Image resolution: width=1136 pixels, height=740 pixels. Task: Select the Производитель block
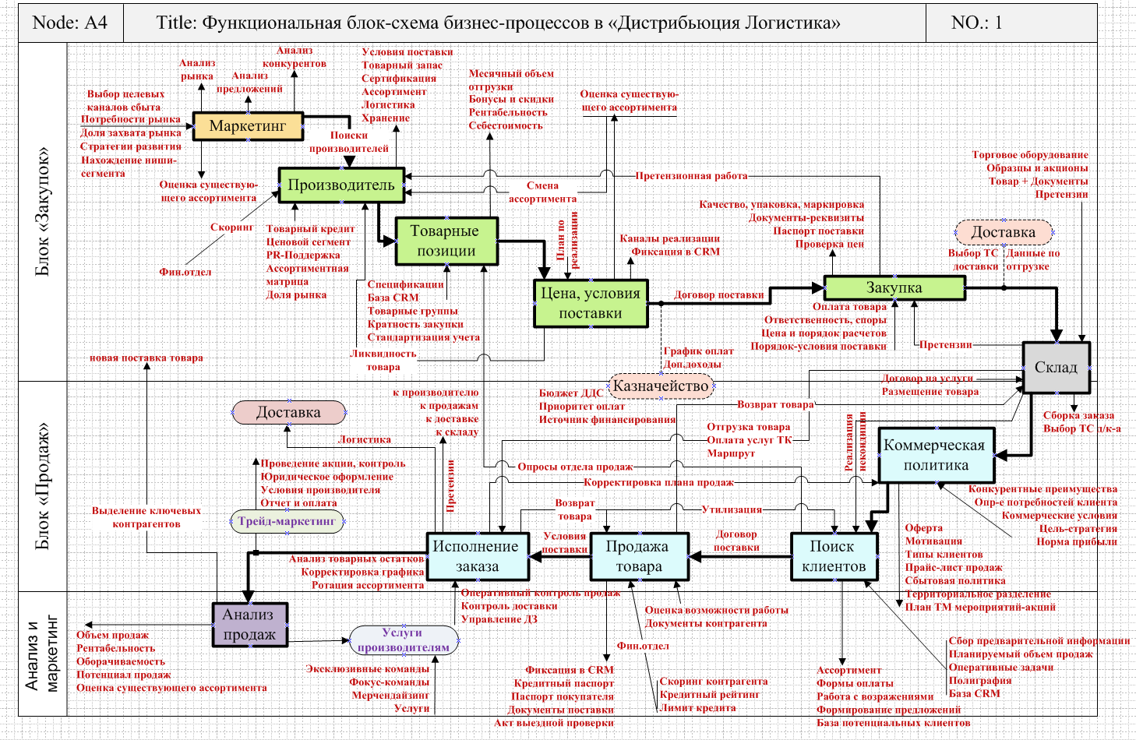[x=341, y=185]
